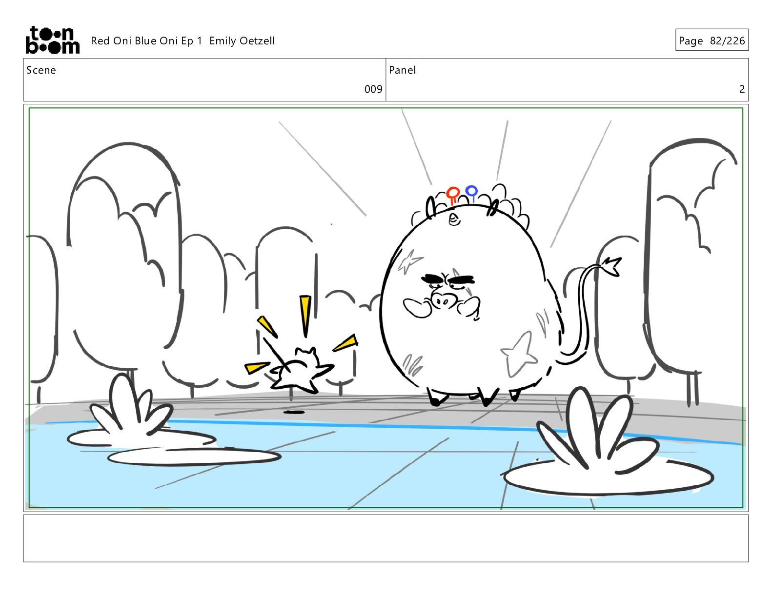The image size is (773, 597).
Task: Click the 'Scene' label
Action: (x=41, y=70)
